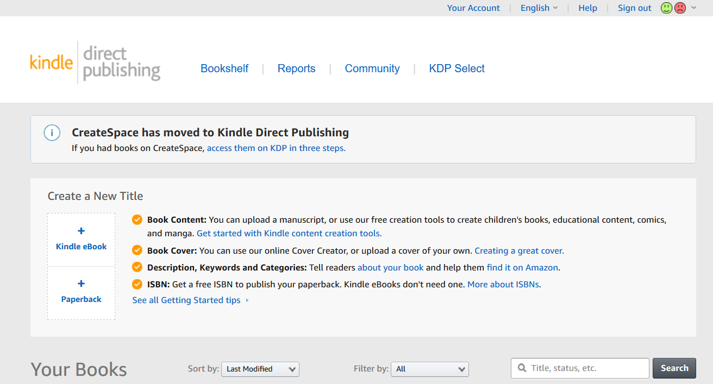Open the KDP Select tab
This screenshot has height=384, width=713.
click(x=456, y=69)
